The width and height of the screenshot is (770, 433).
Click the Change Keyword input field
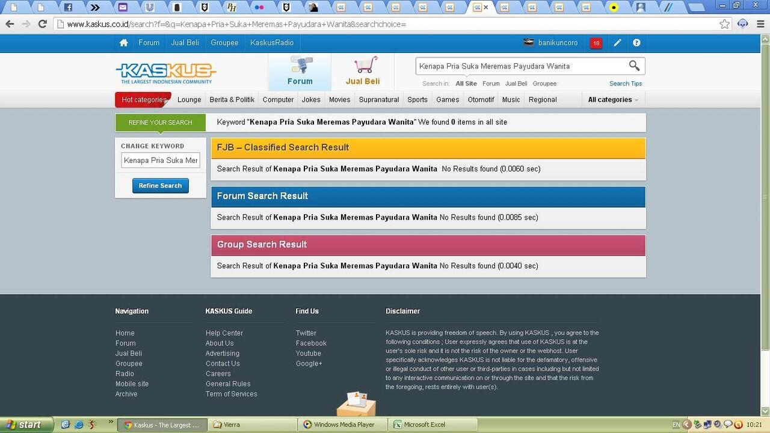pyautogui.click(x=161, y=161)
